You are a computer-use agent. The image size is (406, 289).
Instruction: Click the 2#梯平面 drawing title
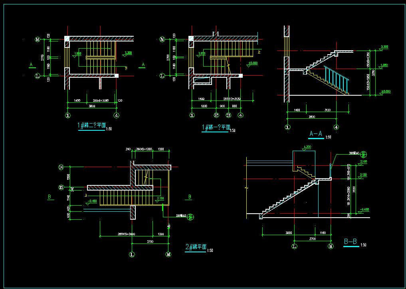click(196, 247)
